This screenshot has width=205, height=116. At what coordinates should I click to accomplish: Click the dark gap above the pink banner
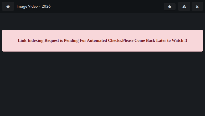point(102,21)
